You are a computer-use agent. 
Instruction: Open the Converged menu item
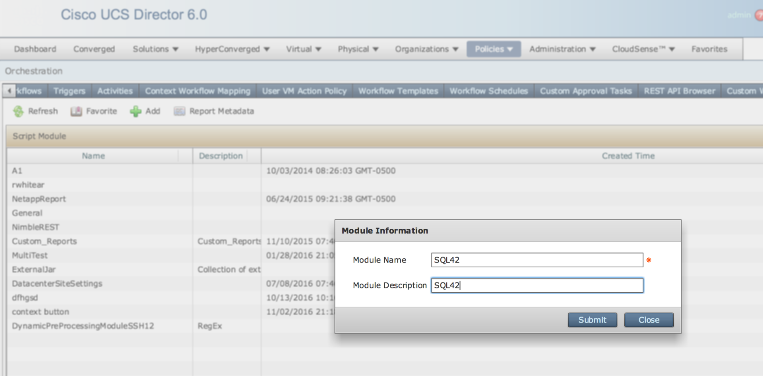click(x=94, y=49)
